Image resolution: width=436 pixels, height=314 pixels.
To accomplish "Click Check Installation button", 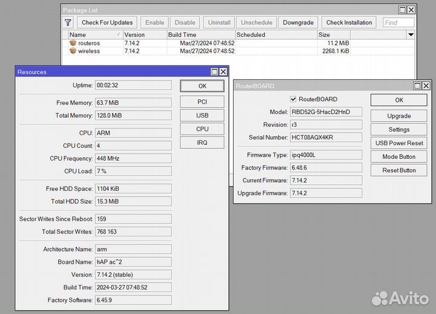I will click(349, 22).
